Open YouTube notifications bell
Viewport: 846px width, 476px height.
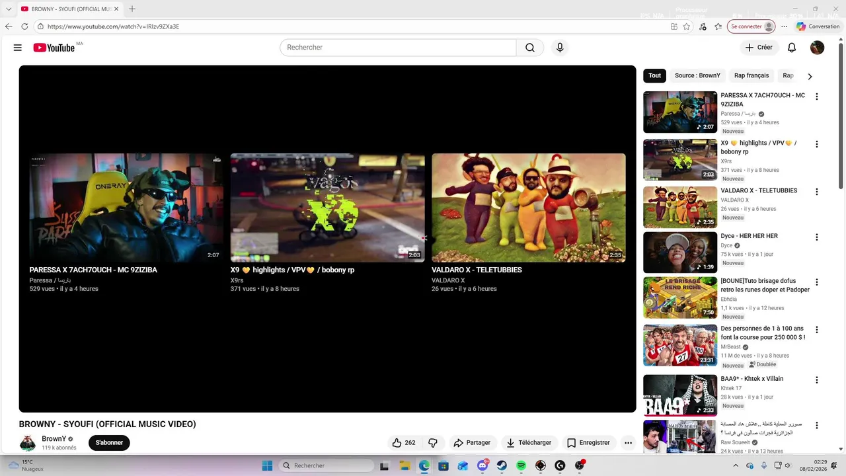792,48
